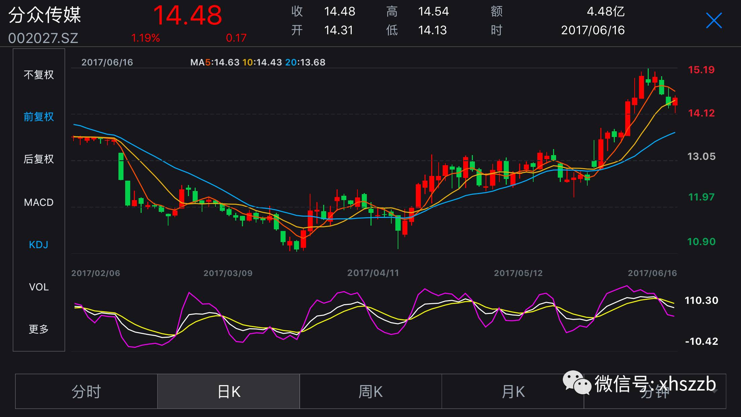Click the 10.90 price axis label

click(701, 242)
